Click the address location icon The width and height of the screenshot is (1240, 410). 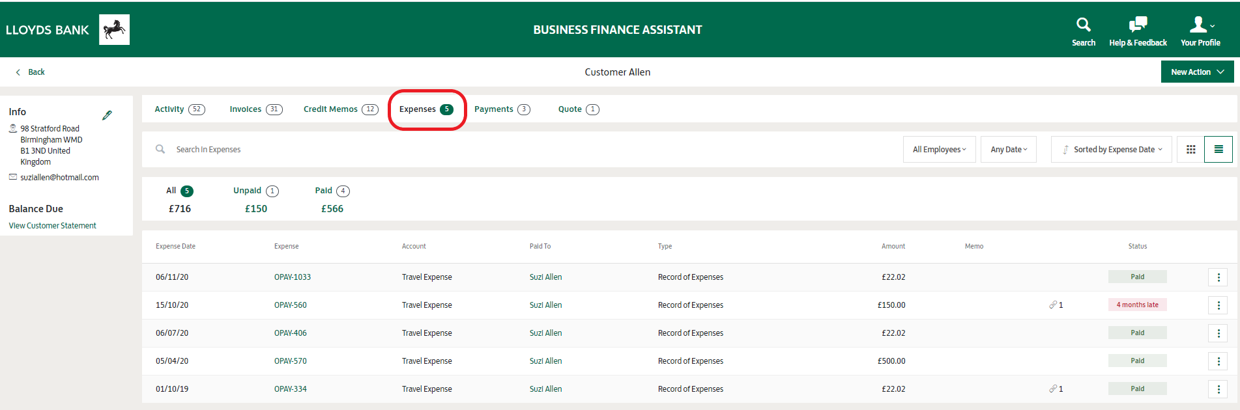(13, 128)
